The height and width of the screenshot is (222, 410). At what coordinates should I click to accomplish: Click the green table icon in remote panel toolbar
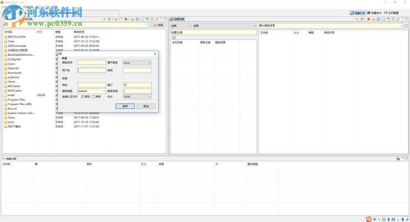388,19
